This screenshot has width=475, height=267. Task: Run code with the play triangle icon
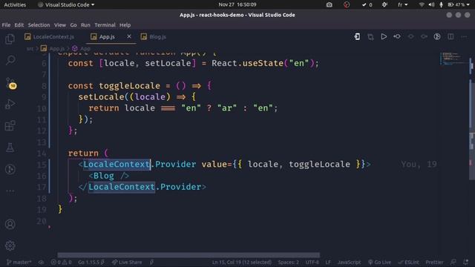[384, 36]
